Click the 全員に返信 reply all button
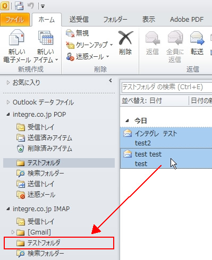This screenshot has height=260, width=212. coord(175,47)
